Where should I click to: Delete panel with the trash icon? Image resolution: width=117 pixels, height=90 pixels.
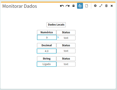point(106,6)
